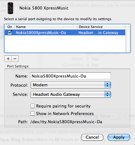Click the Port Settings label
This screenshot has width=135, height=145.
tap(18, 66)
